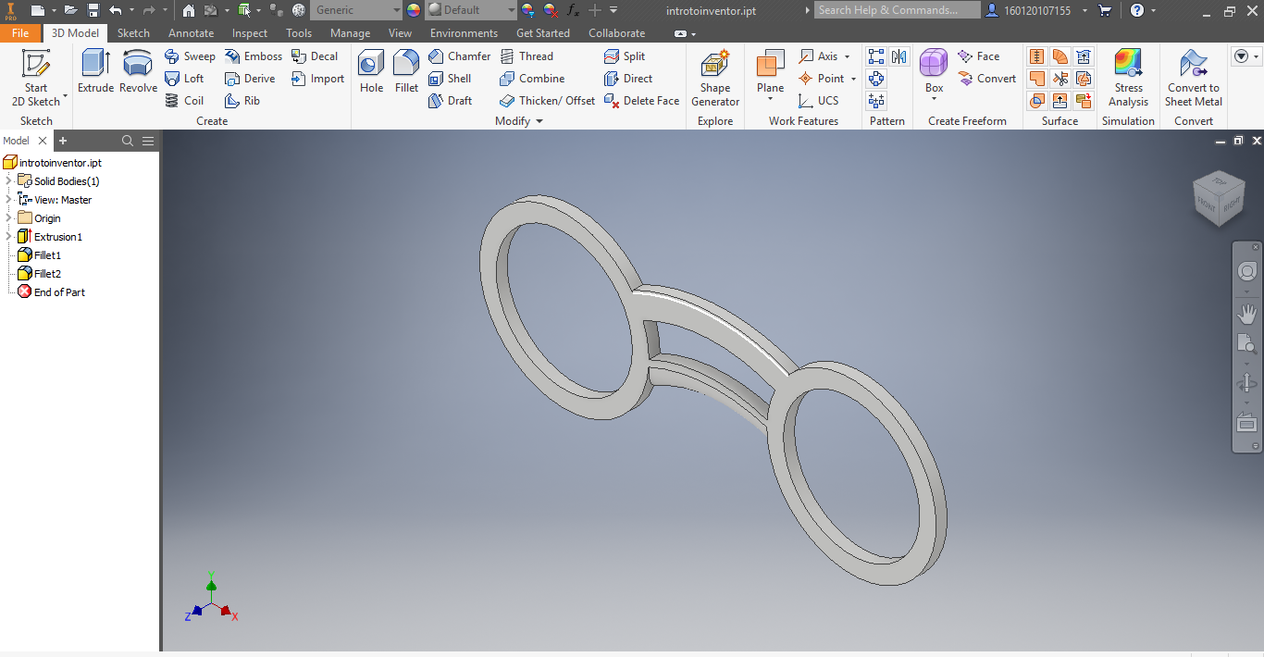Open the Environments tab

pyautogui.click(x=464, y=32)
